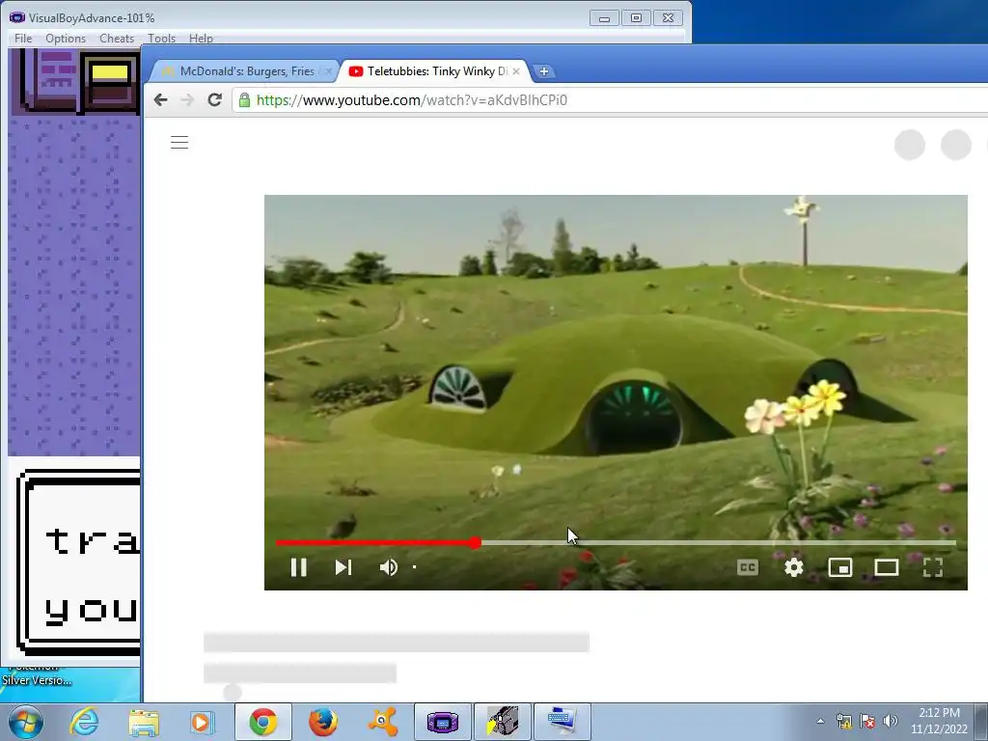Switch to miniplayer mode

[840, 567]
